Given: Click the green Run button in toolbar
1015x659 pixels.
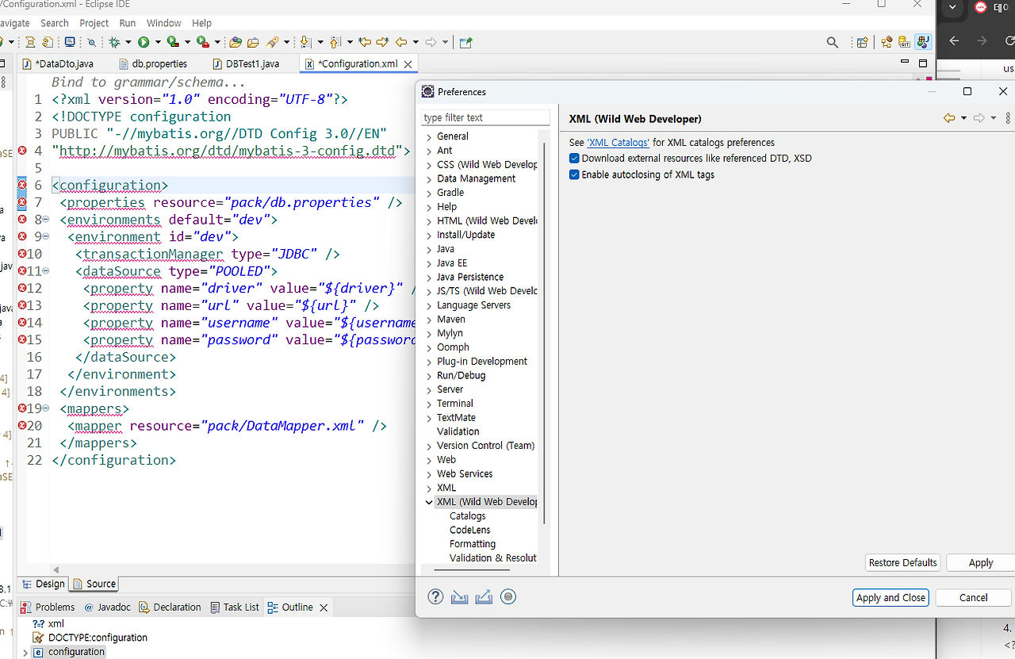Looking at the screenshot, I should [x=144, y=42].
